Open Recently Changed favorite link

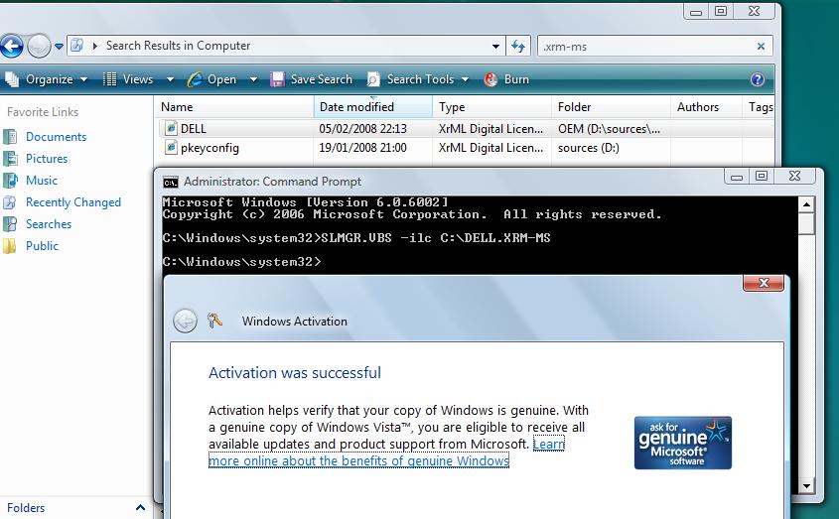coord(73,202)
